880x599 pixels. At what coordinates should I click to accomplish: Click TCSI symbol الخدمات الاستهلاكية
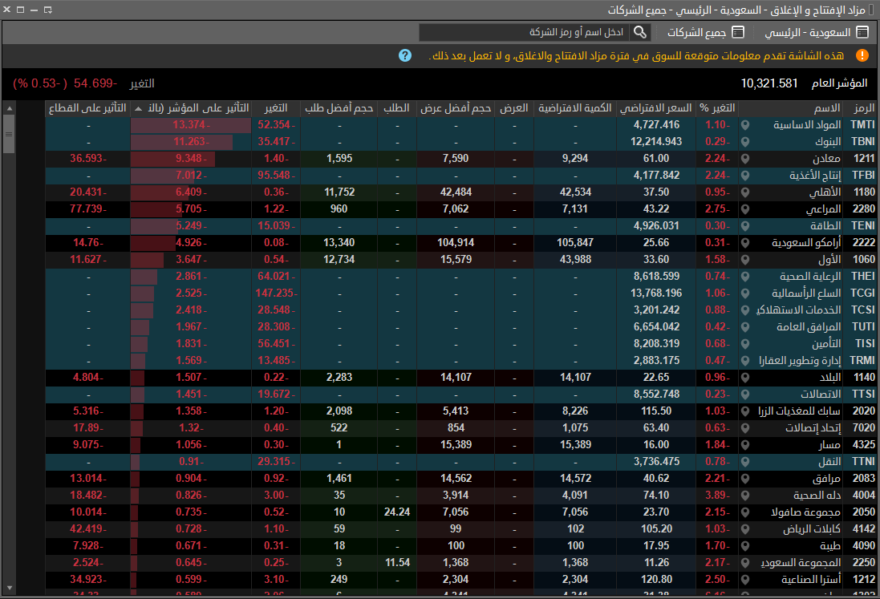coord(862,310)
